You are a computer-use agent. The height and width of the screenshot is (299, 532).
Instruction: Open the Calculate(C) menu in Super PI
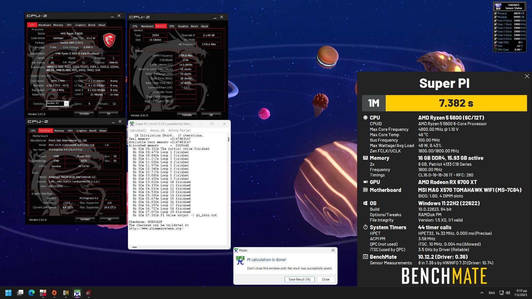point(138,130)
